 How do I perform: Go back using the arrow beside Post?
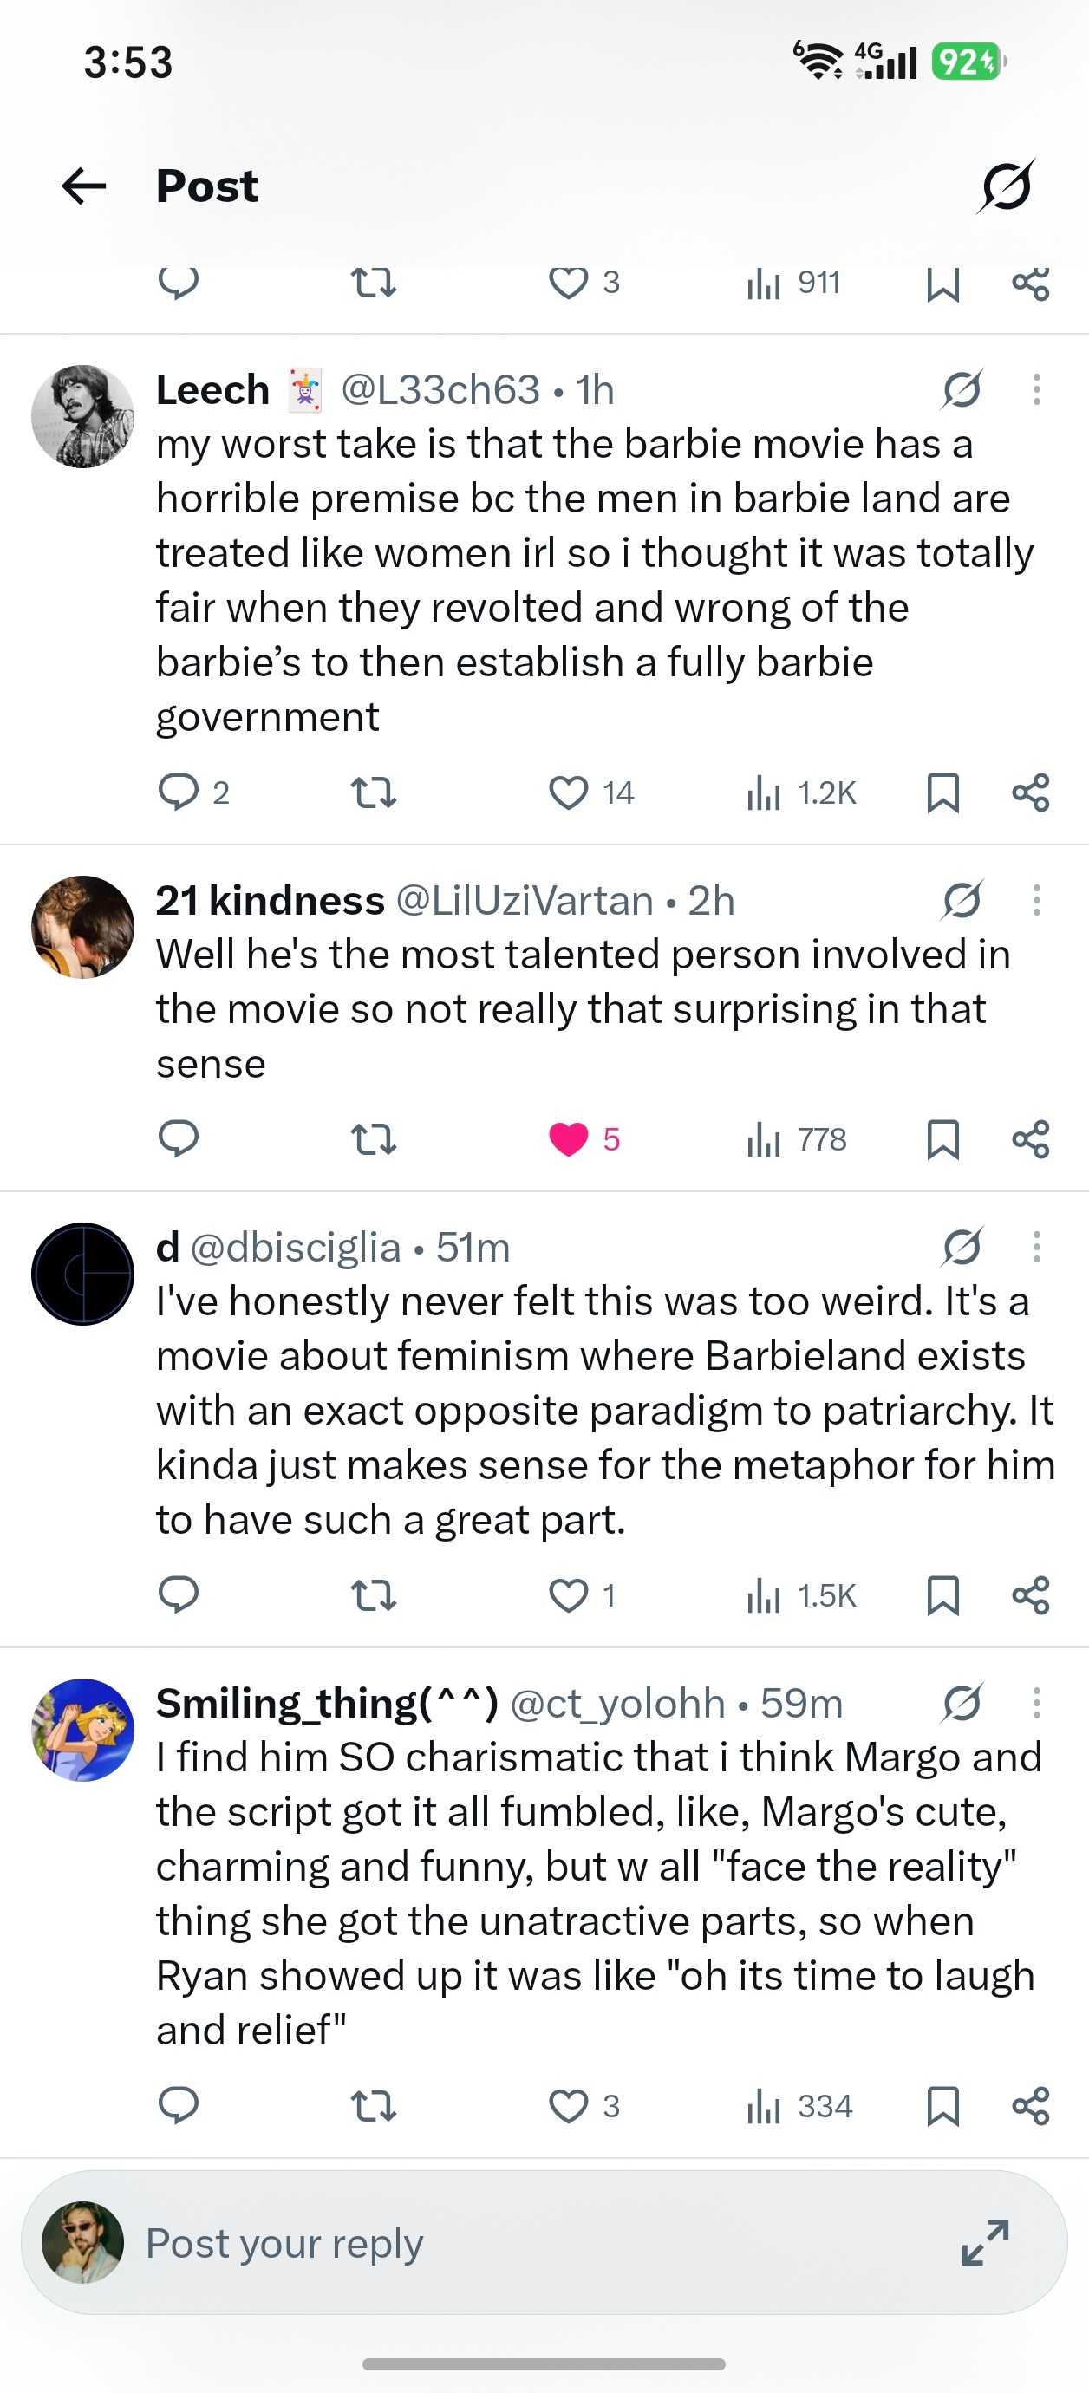[x=83, y=186]
